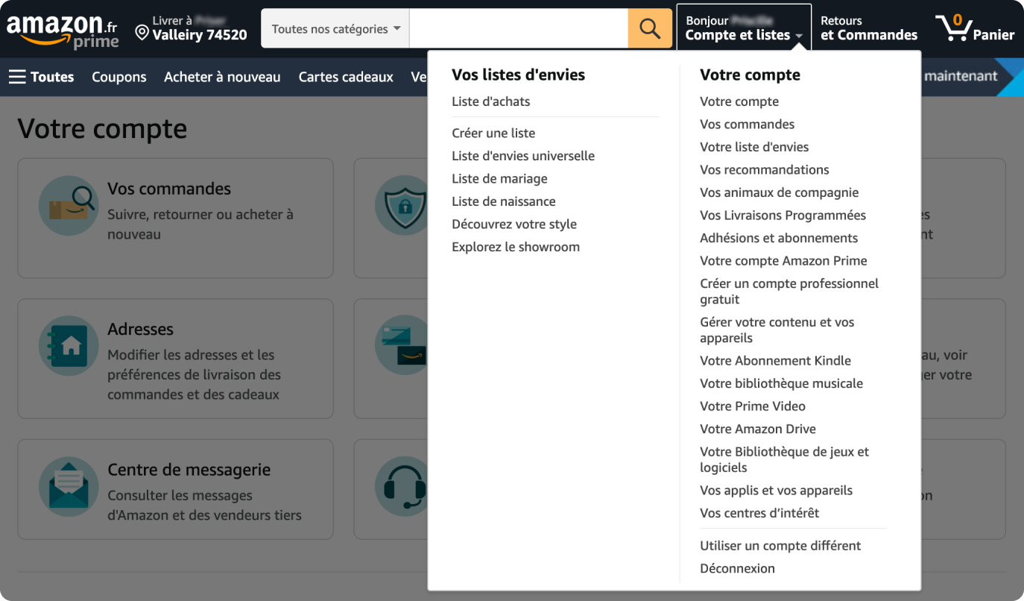
Task: Click the Vos commandes package icon
Action: (69, 205)
